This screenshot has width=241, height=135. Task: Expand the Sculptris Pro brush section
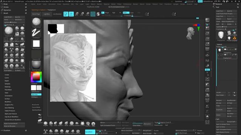tap(9, 105)
